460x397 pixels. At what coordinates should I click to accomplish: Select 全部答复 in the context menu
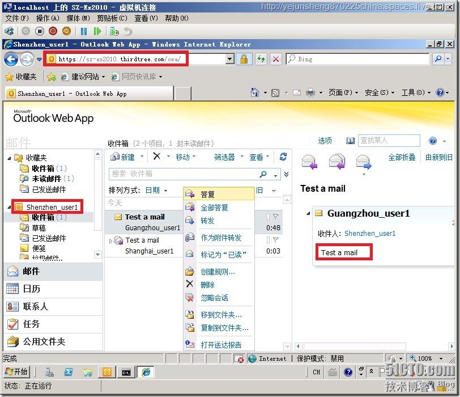click(x=219, y=208)
